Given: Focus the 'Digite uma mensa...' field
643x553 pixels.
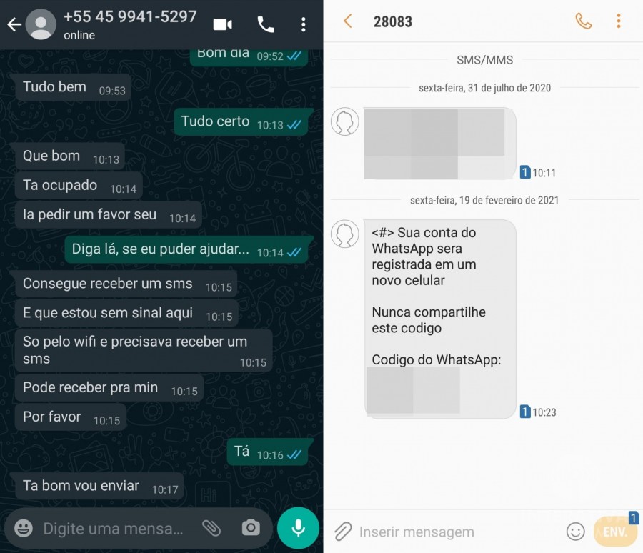Looking at the screenshot, I should [x=114, y=529].
